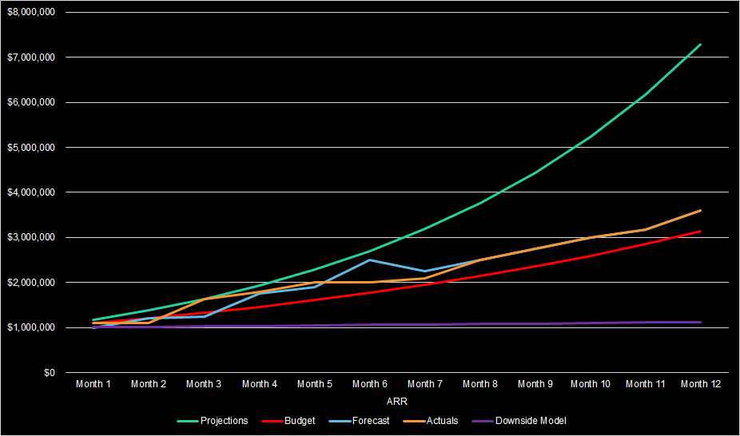Select the Actuals legend entry
740x436 pixels.
pyautogui.click(x=431, y=421)
